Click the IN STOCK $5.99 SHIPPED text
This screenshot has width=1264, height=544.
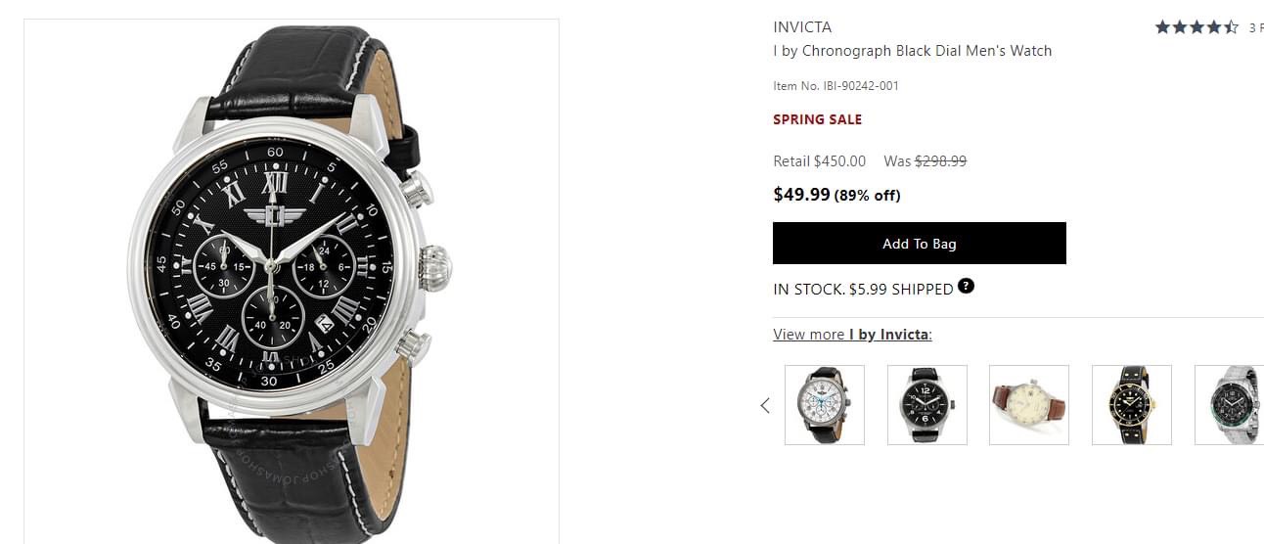click(x=862, y=290)
